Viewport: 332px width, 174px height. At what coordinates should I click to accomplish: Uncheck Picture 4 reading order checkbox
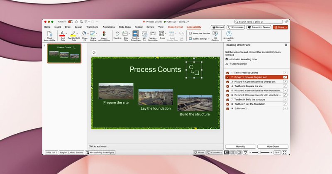tap(227, 81)
